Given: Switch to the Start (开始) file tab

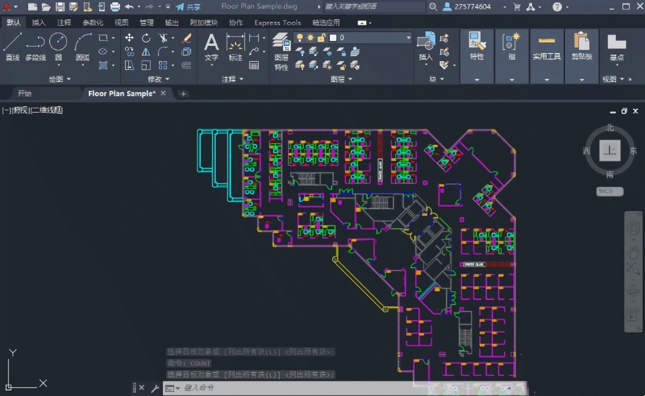Looking at the screenshot, I should [x=25, y=94].
